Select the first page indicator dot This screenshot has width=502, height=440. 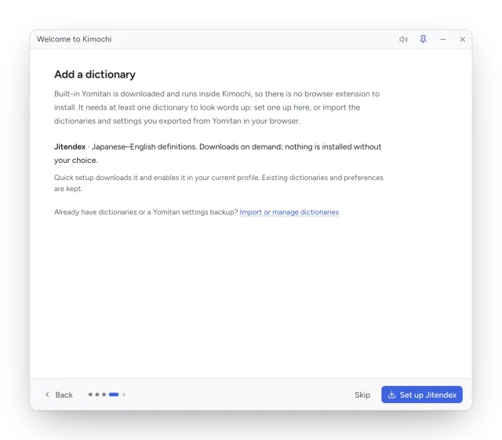coord(90,395)
